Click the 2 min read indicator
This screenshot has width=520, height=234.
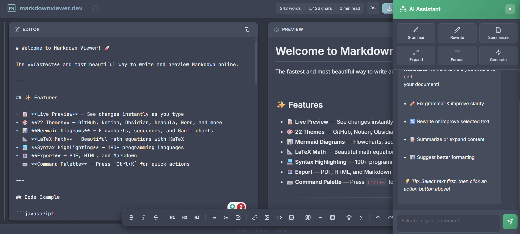point(350,8)
